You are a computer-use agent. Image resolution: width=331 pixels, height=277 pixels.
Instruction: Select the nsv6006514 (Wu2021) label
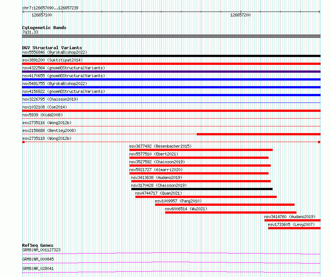click(186, 209)
